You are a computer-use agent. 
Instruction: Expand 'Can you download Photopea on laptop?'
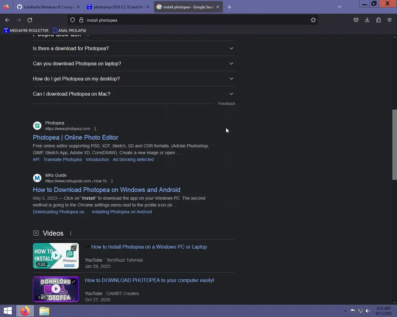coord(134,63)
